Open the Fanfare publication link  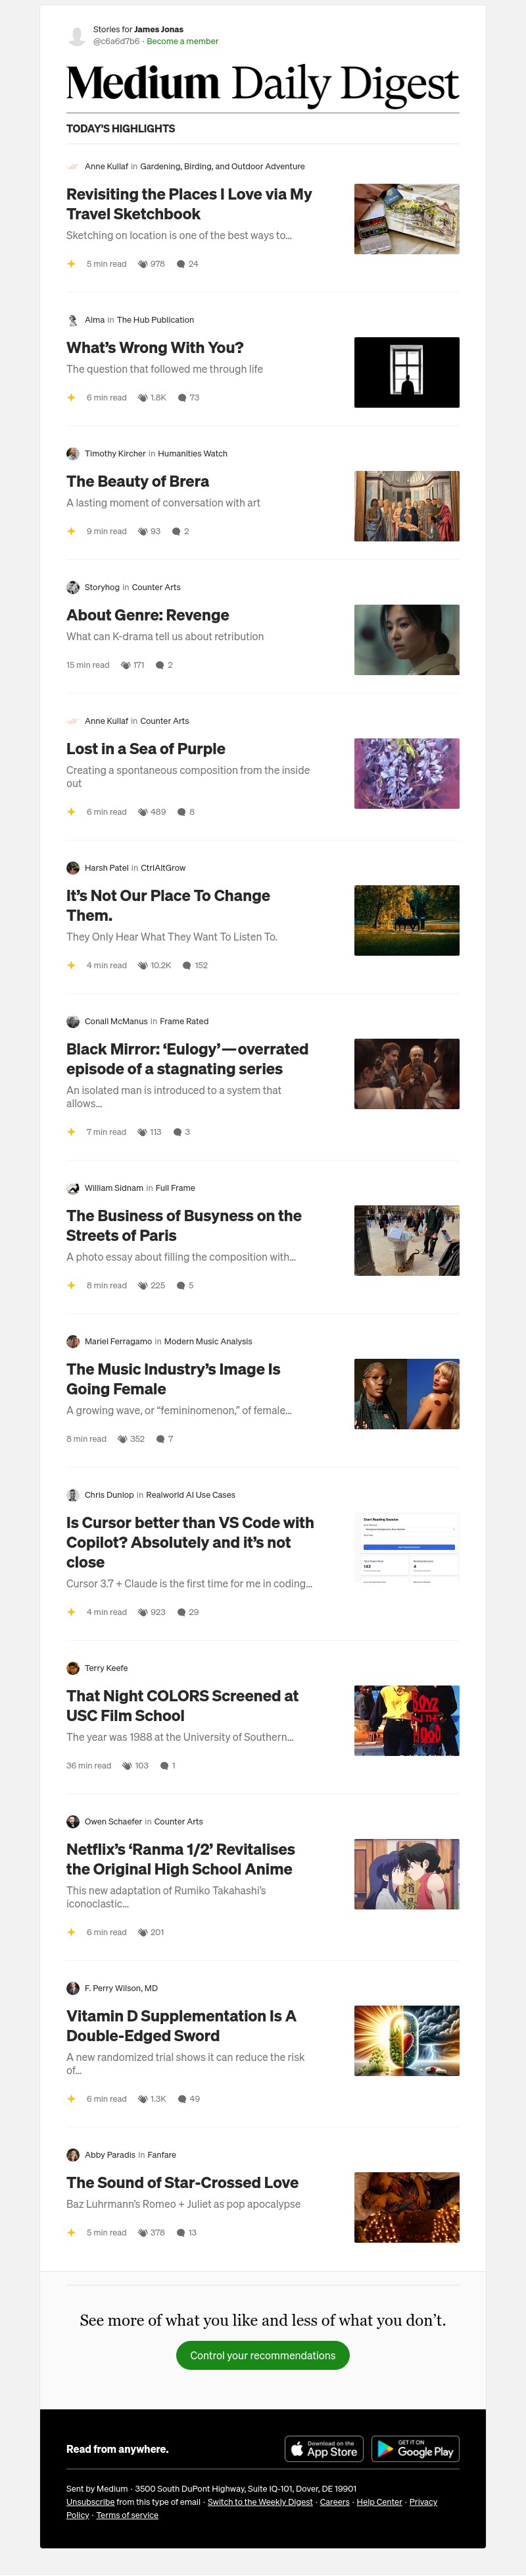click(x=162, y=2155)
